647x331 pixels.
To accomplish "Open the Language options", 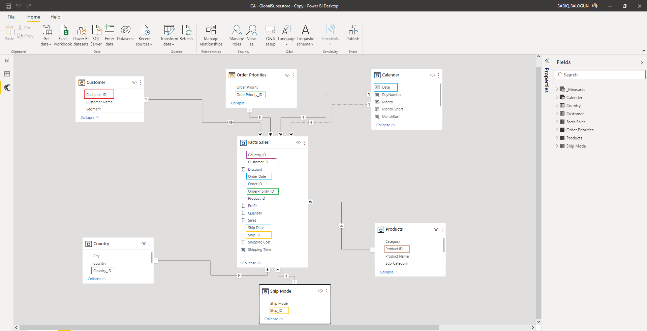I will pos(287,35).
